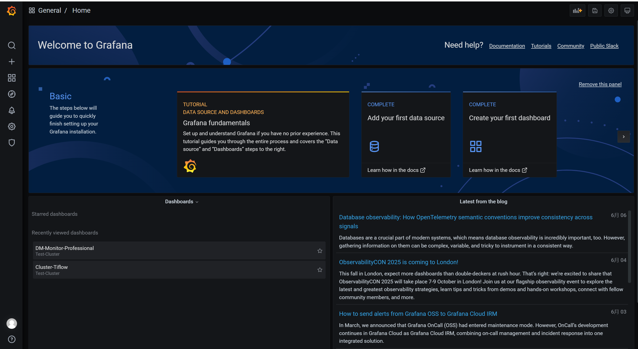Open the Alerting bell icon
This screenshot has width=638, height=349.
pos(11,110)
